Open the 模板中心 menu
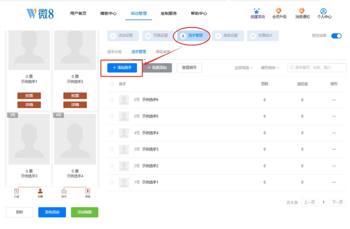 coord(108,13)
